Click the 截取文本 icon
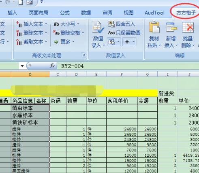This screenshot has height=173, width=199. (x=19, y=42)
